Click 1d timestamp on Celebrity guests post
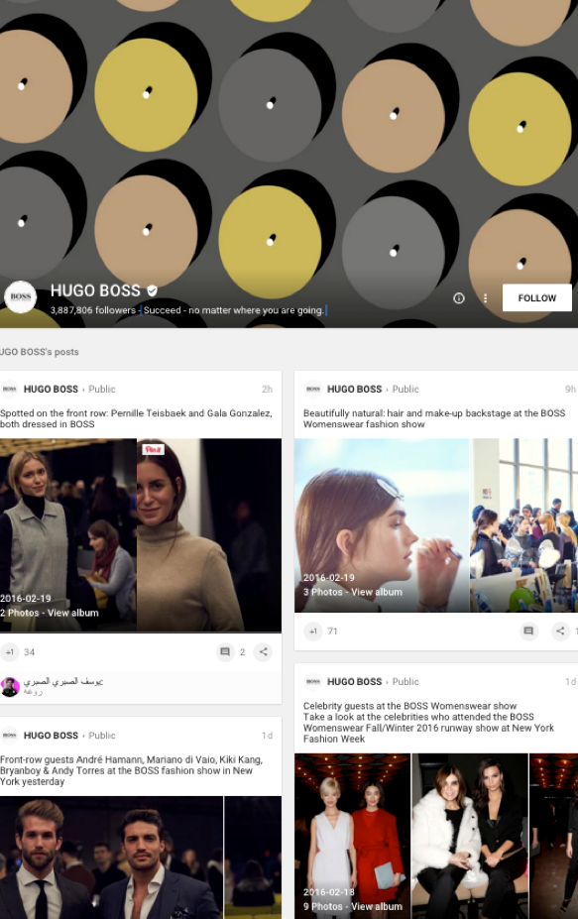This screenshot has width=578, height=919. point(570,682)
